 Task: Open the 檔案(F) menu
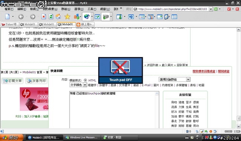[x=9, y=9]
